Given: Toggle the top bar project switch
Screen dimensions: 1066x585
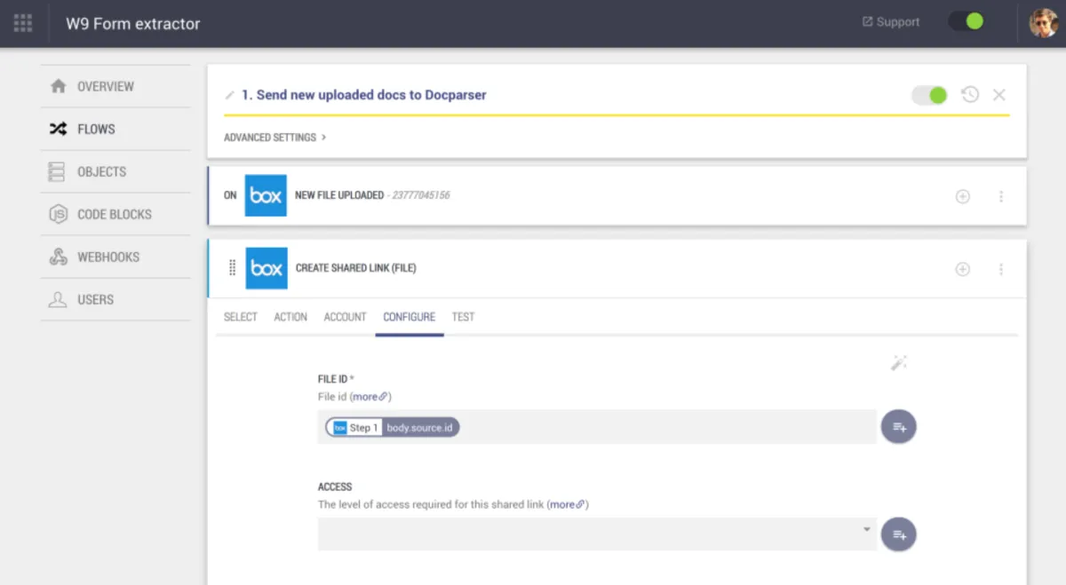Looking at the screenshot, I should pos(966,22).
